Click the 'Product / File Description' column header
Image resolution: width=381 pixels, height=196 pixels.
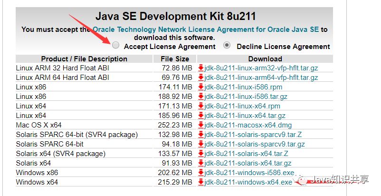pyautogui.click(x=84, y=59)
